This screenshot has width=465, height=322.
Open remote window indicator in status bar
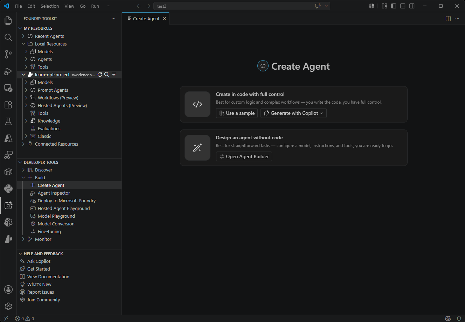pos(6,318)
